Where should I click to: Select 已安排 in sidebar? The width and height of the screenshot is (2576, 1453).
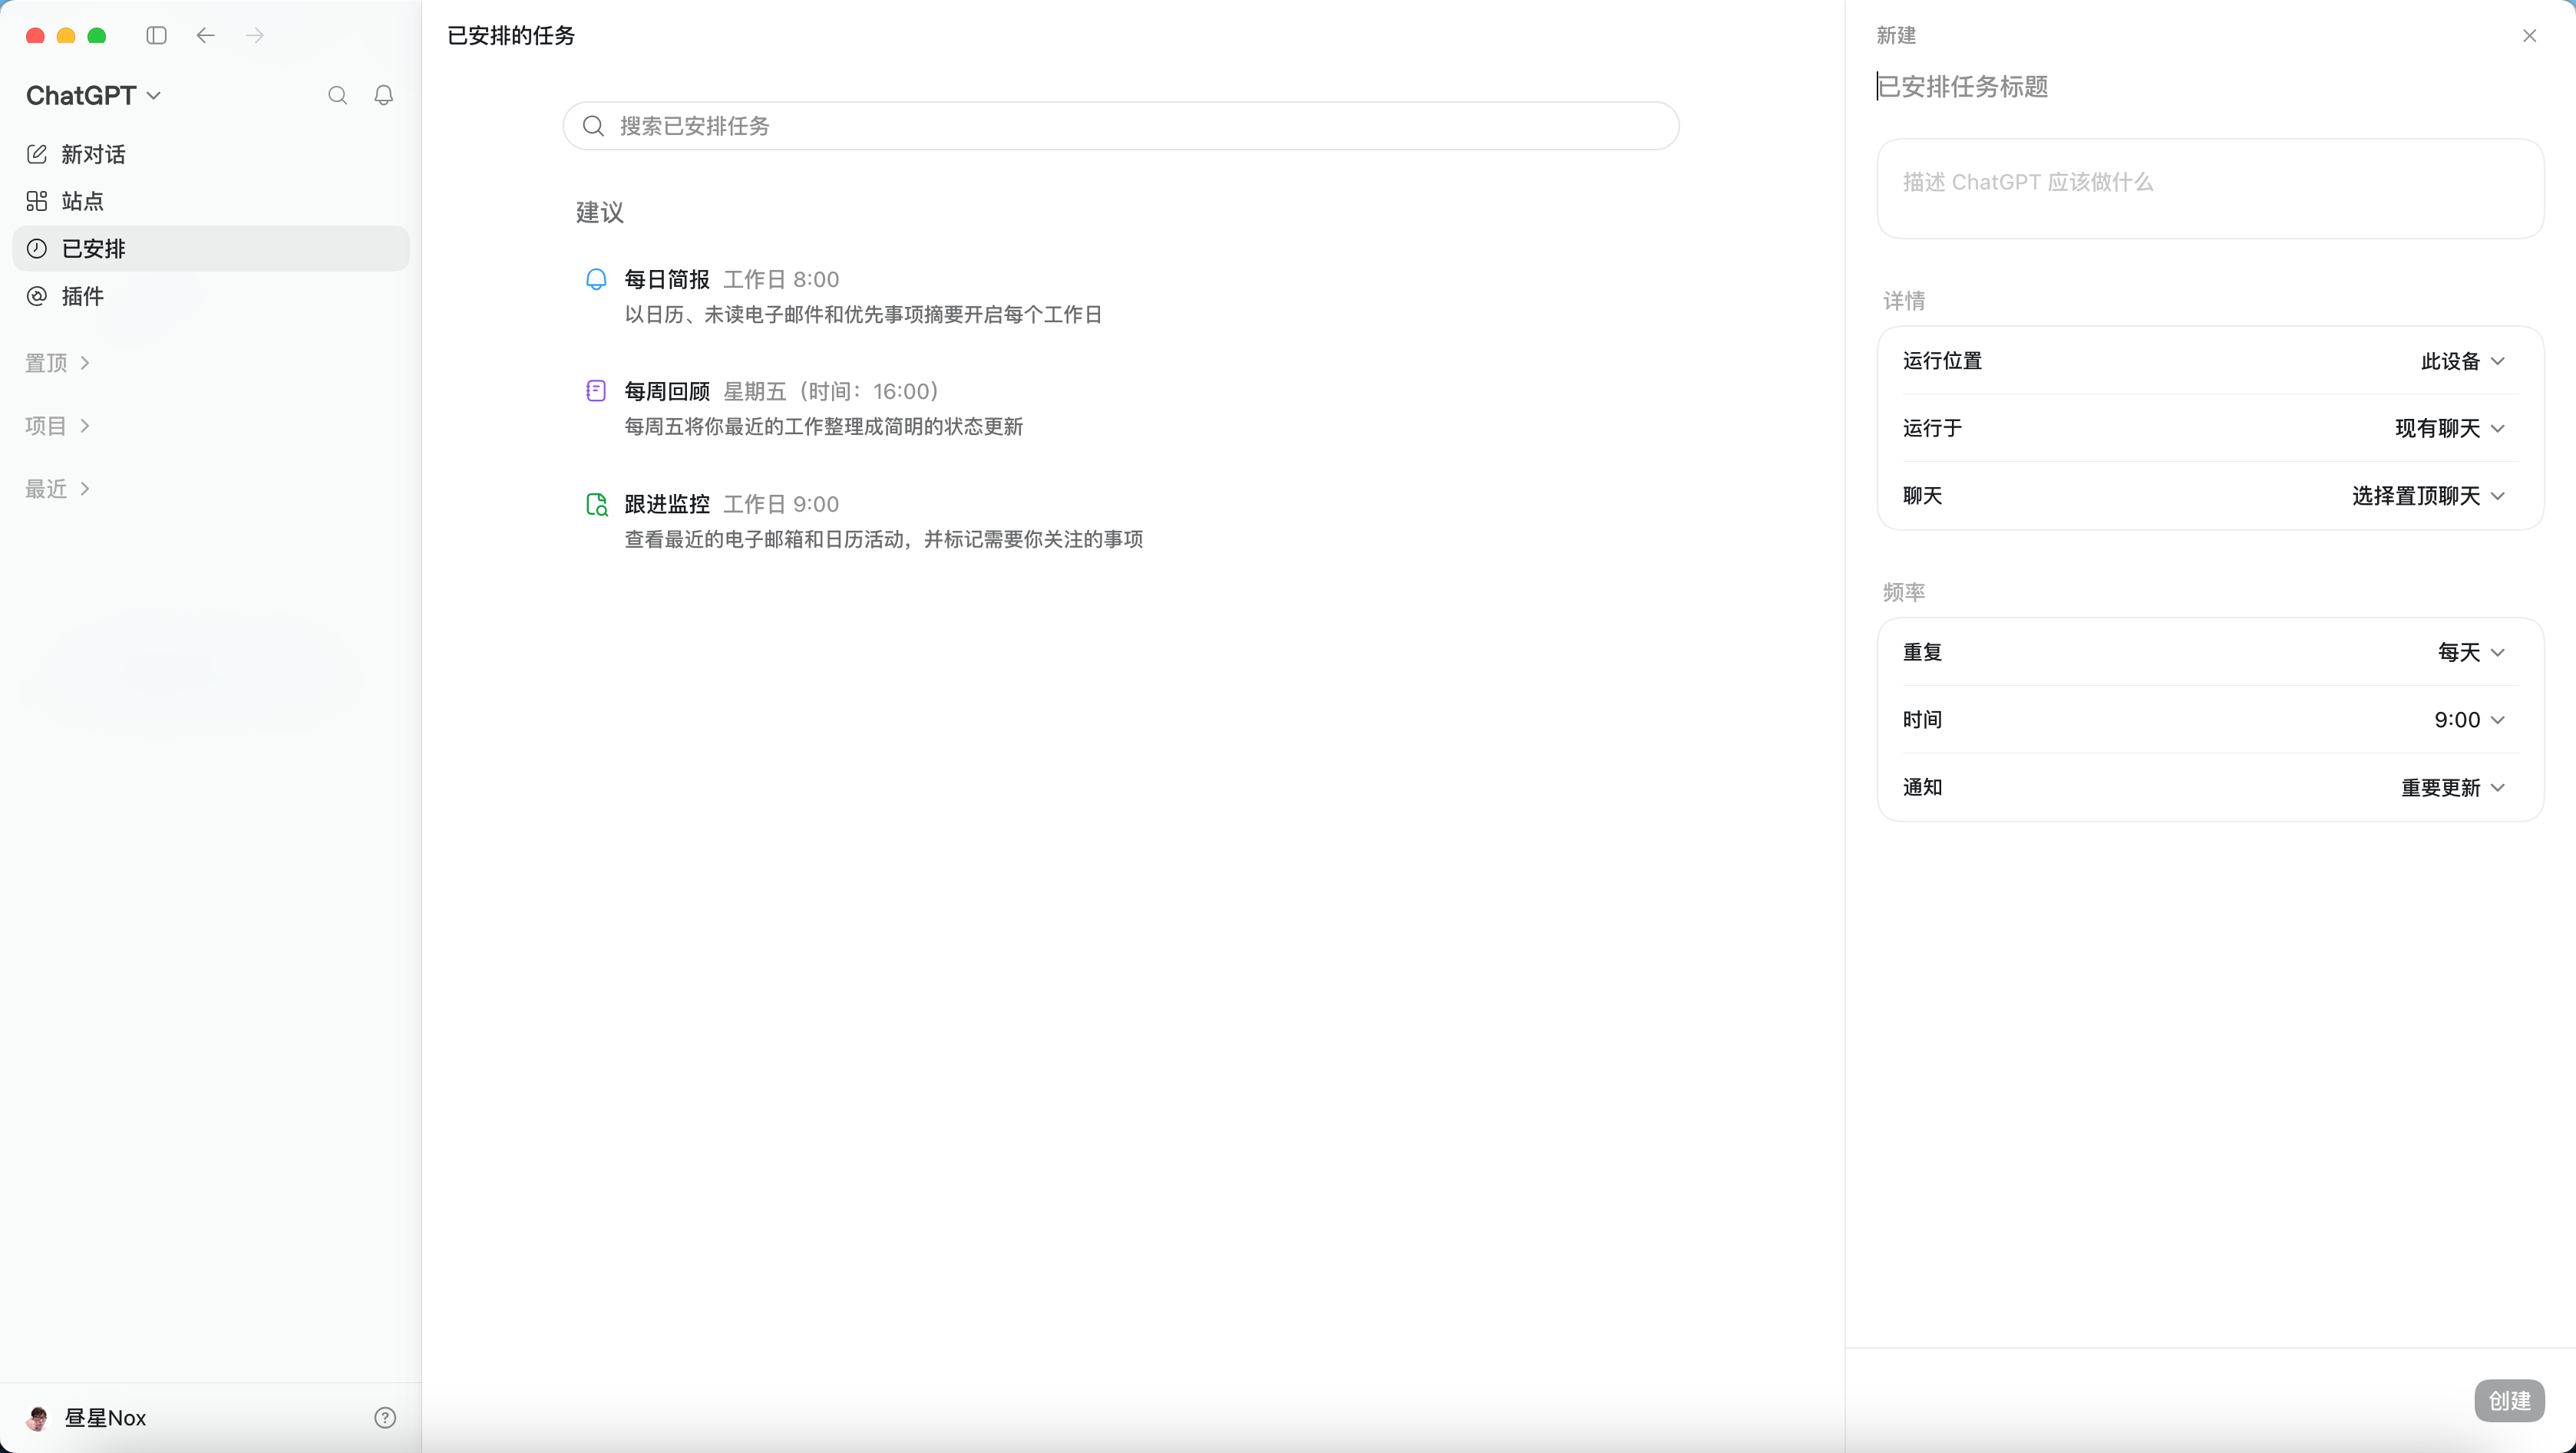(x=211, y=248)
